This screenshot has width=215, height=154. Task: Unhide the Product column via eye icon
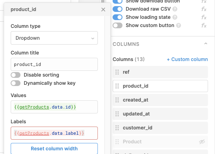point(202,142)
